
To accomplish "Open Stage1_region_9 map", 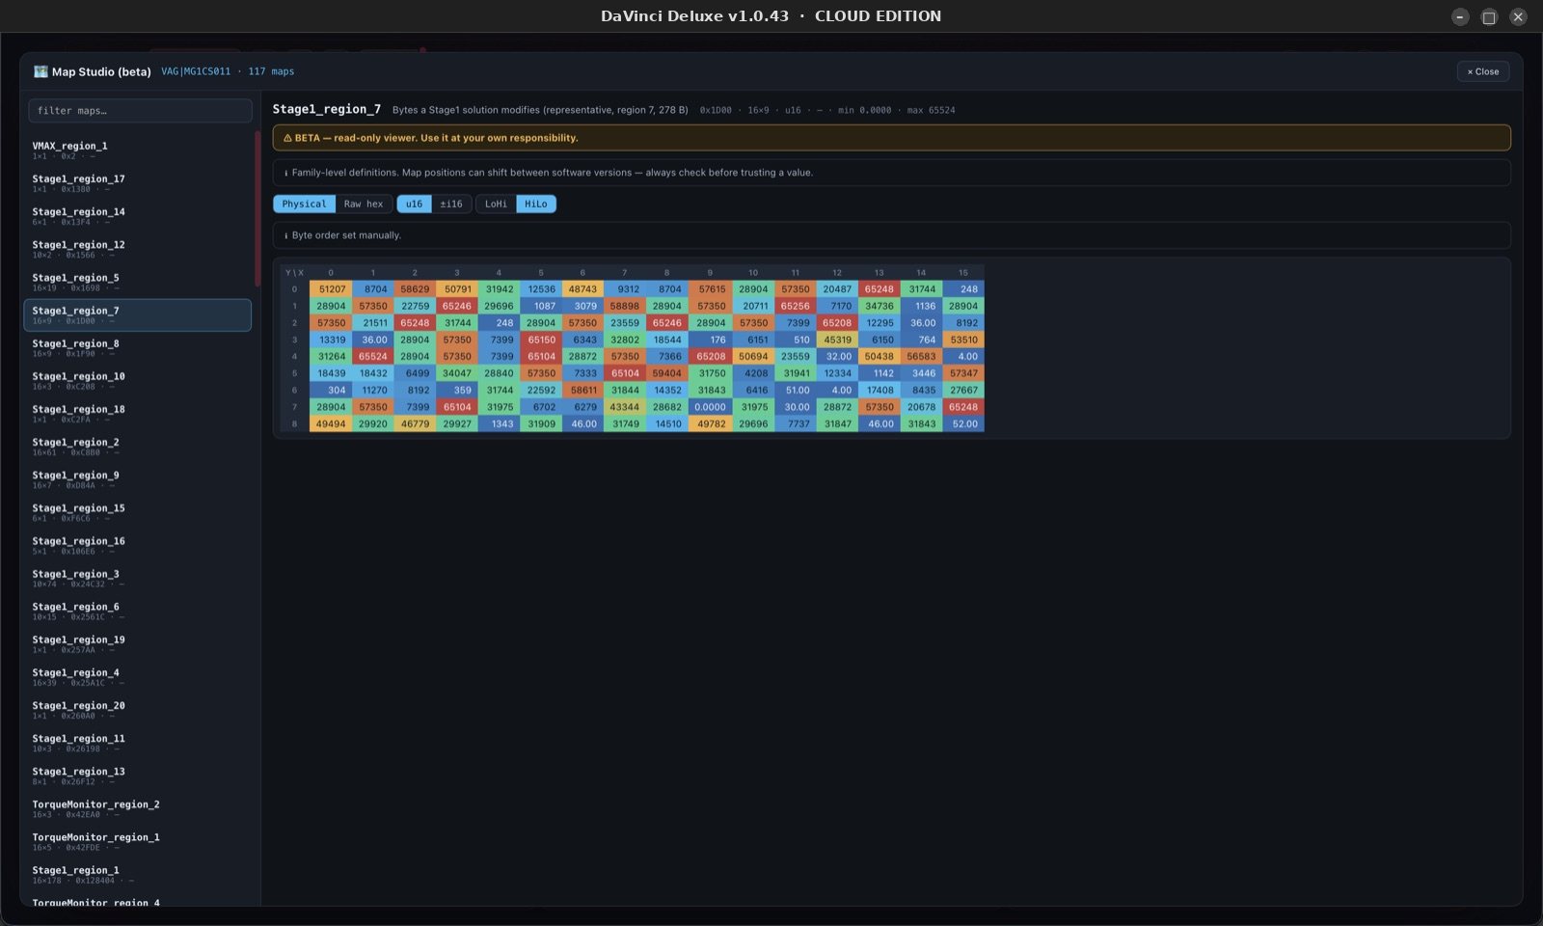I will click(x=138, y=479).
